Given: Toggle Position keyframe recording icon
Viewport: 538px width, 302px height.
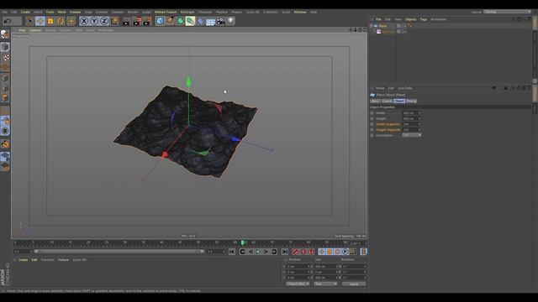Looking at the screenshot, I should [321, 252].
